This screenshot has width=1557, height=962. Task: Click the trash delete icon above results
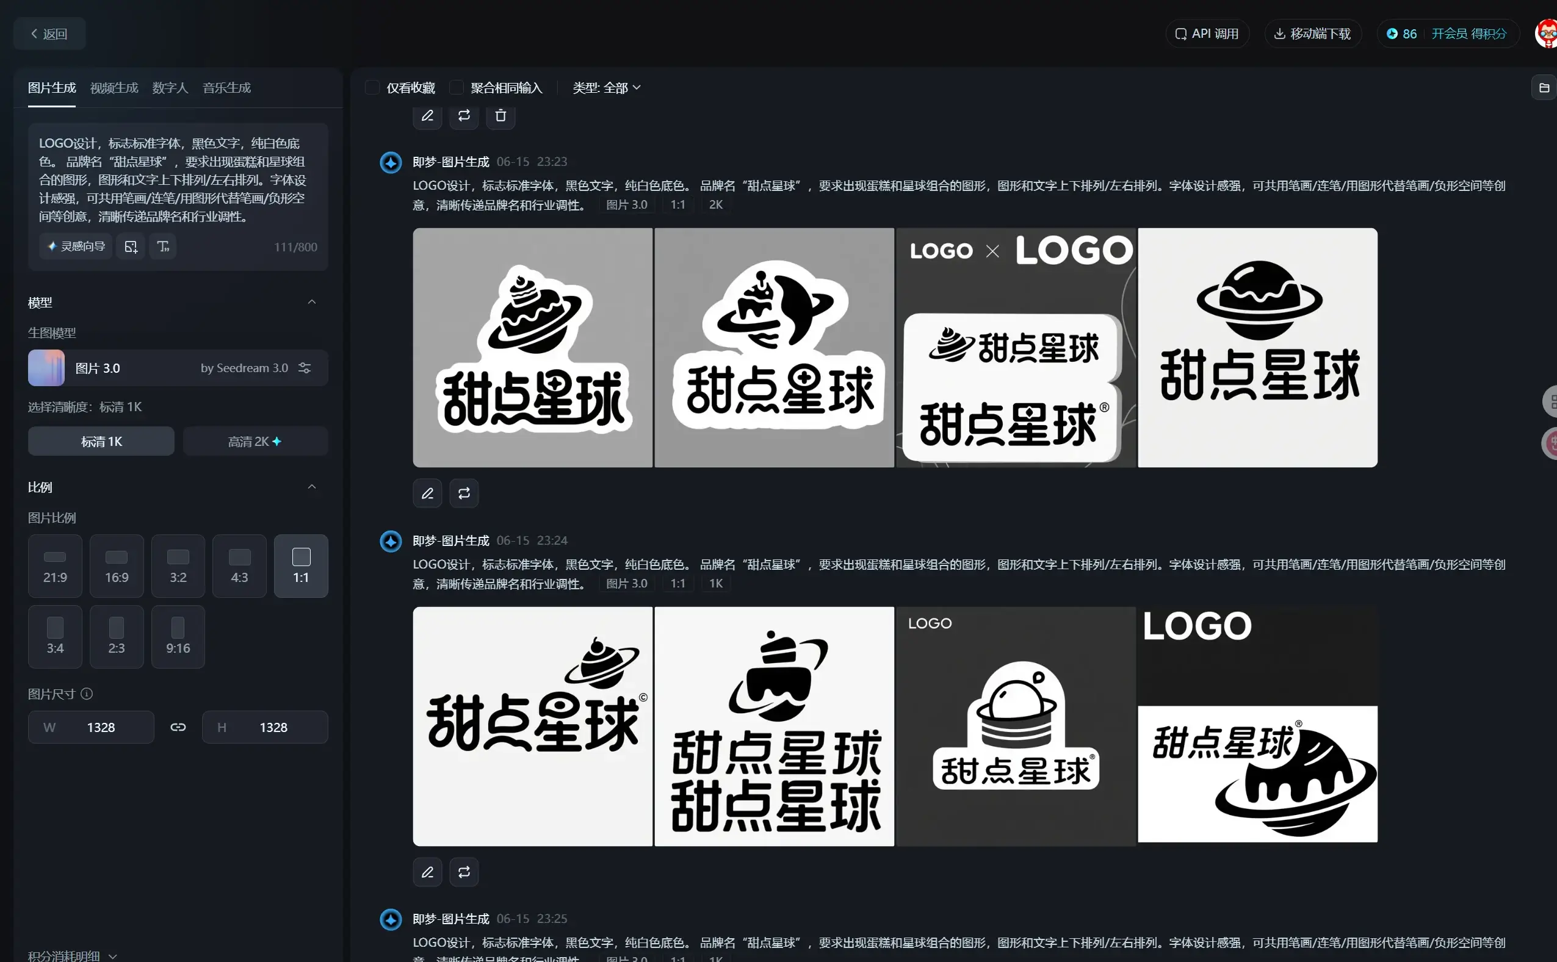click(x=500, y=115)
